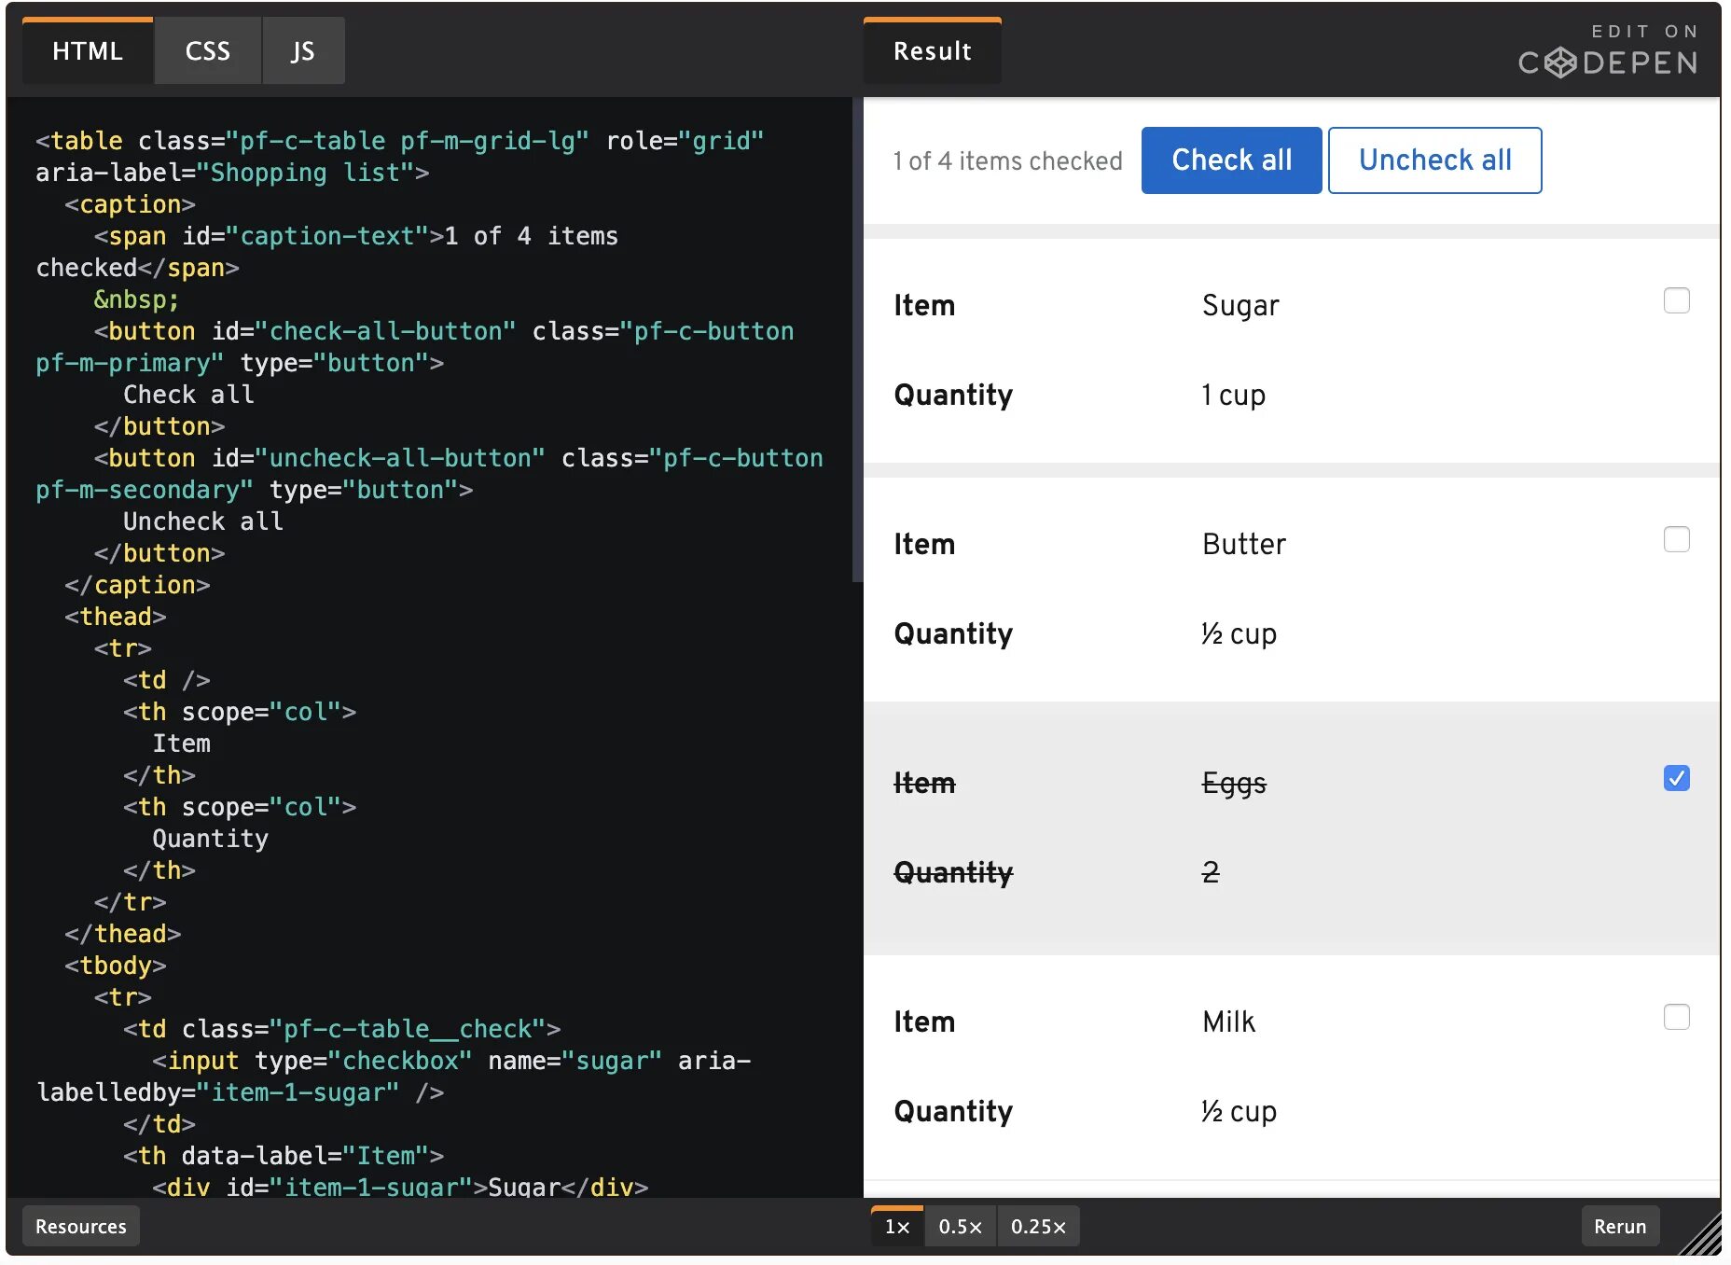Set preview zoom to 0.5×
1731x1265 pixels.
(960, 1226)
